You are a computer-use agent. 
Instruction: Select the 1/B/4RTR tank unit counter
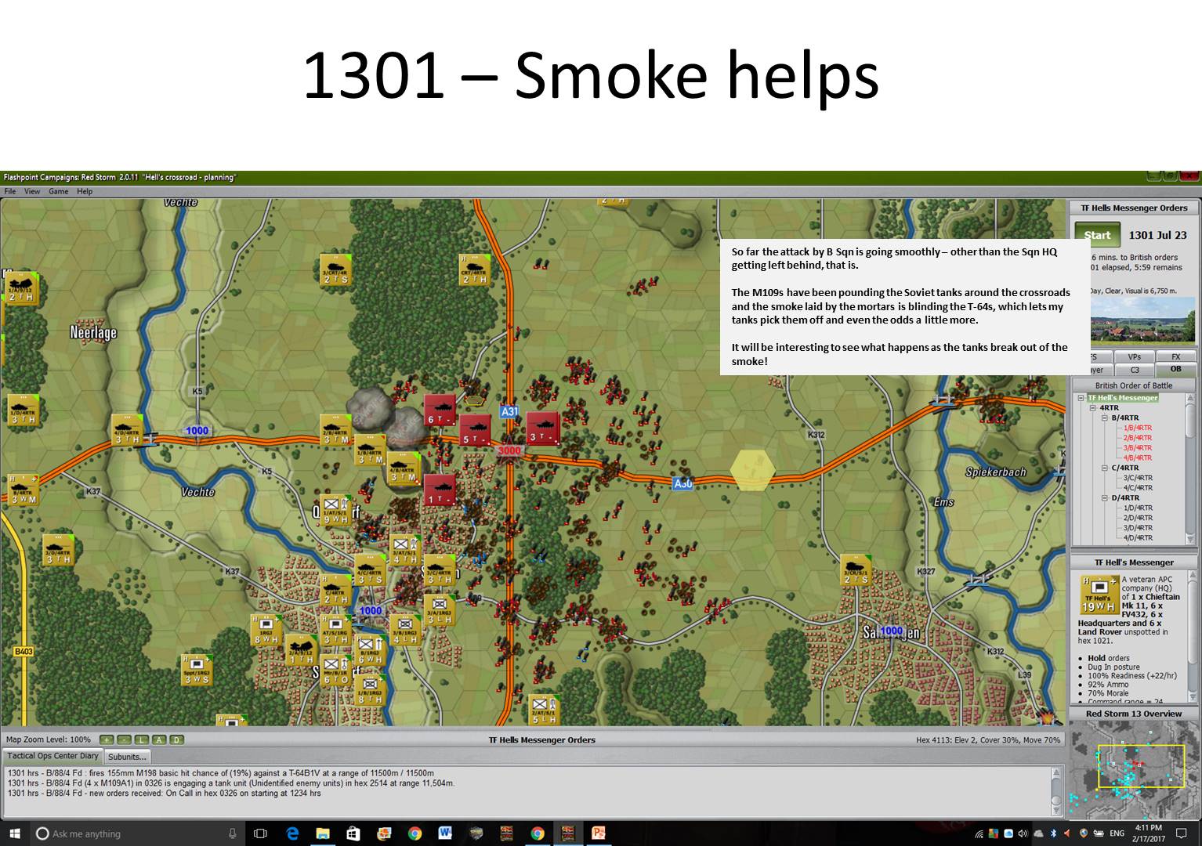[x=371, y=450]
